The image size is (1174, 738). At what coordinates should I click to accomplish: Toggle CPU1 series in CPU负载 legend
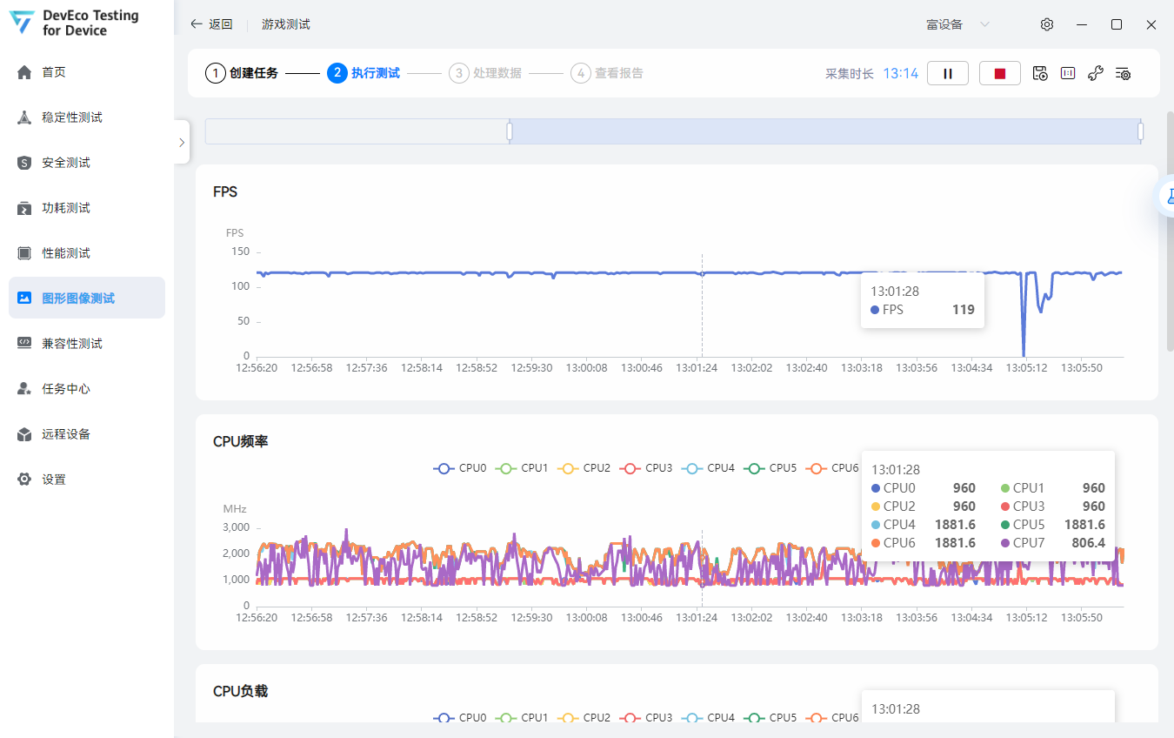[x=522, y=718]
